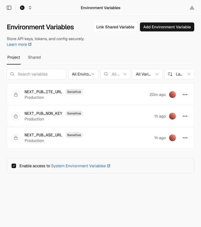Open System Environment Variables link
This screenshot has height=227, width=201.
pyautogui.click(x=81, y=166)
